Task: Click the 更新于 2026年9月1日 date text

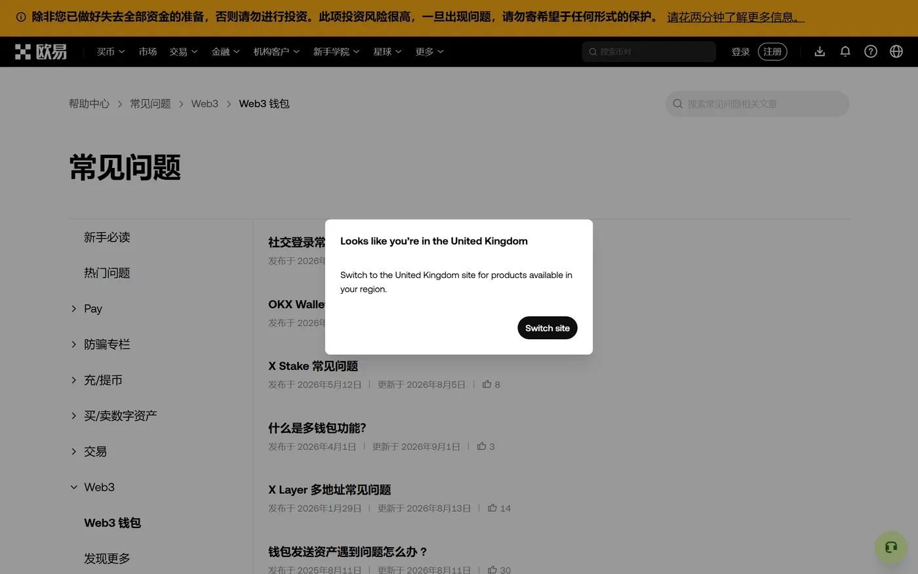Action: [x=416, y=447]
